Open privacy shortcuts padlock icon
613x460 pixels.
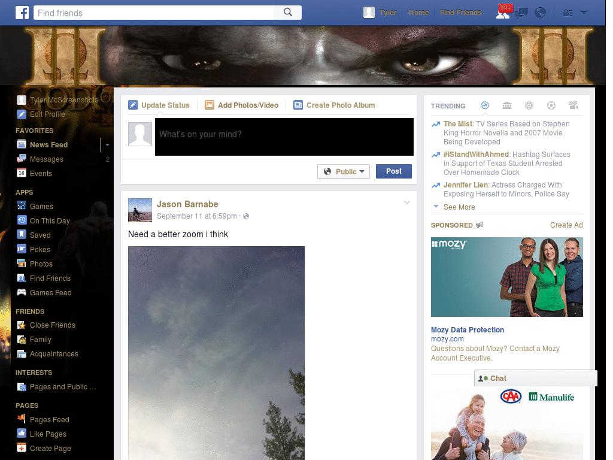(568, 12)
